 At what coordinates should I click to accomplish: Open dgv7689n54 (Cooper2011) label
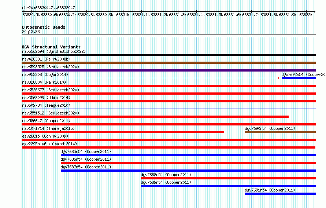click(166, 182)
